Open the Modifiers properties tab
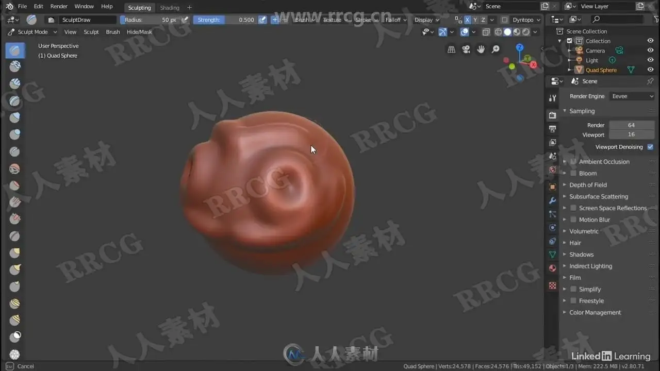The image size is (660, 371). pos(553,200)
